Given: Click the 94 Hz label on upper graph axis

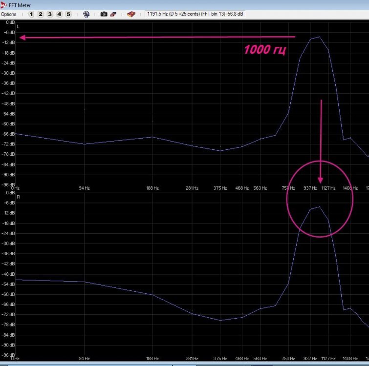Looking at the screenshot, I should pos(84,188).
